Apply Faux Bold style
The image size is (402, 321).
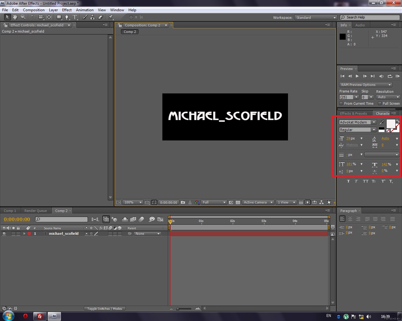(348, 181)
